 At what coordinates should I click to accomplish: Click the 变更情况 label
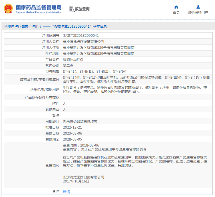pos(52,165)
